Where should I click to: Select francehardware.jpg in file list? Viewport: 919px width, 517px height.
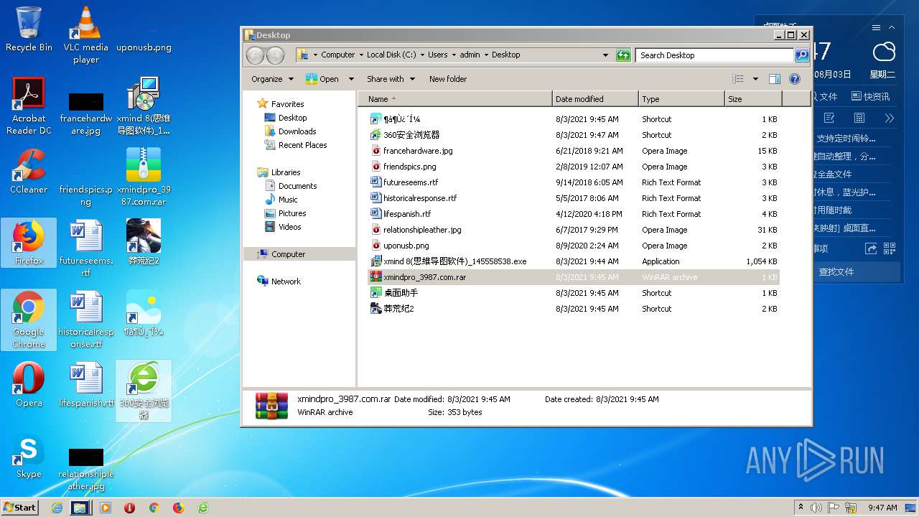click(574, 151)
